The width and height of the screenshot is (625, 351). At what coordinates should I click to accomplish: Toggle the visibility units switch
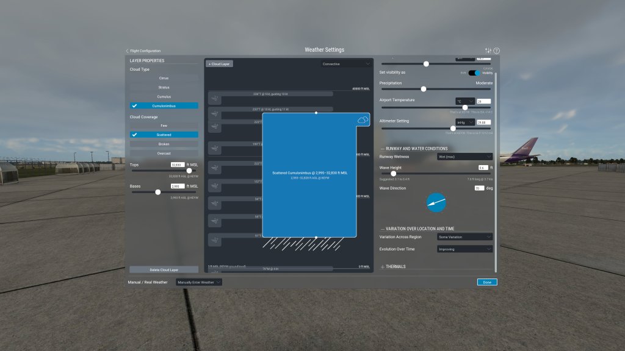click(x=474, y=73)
